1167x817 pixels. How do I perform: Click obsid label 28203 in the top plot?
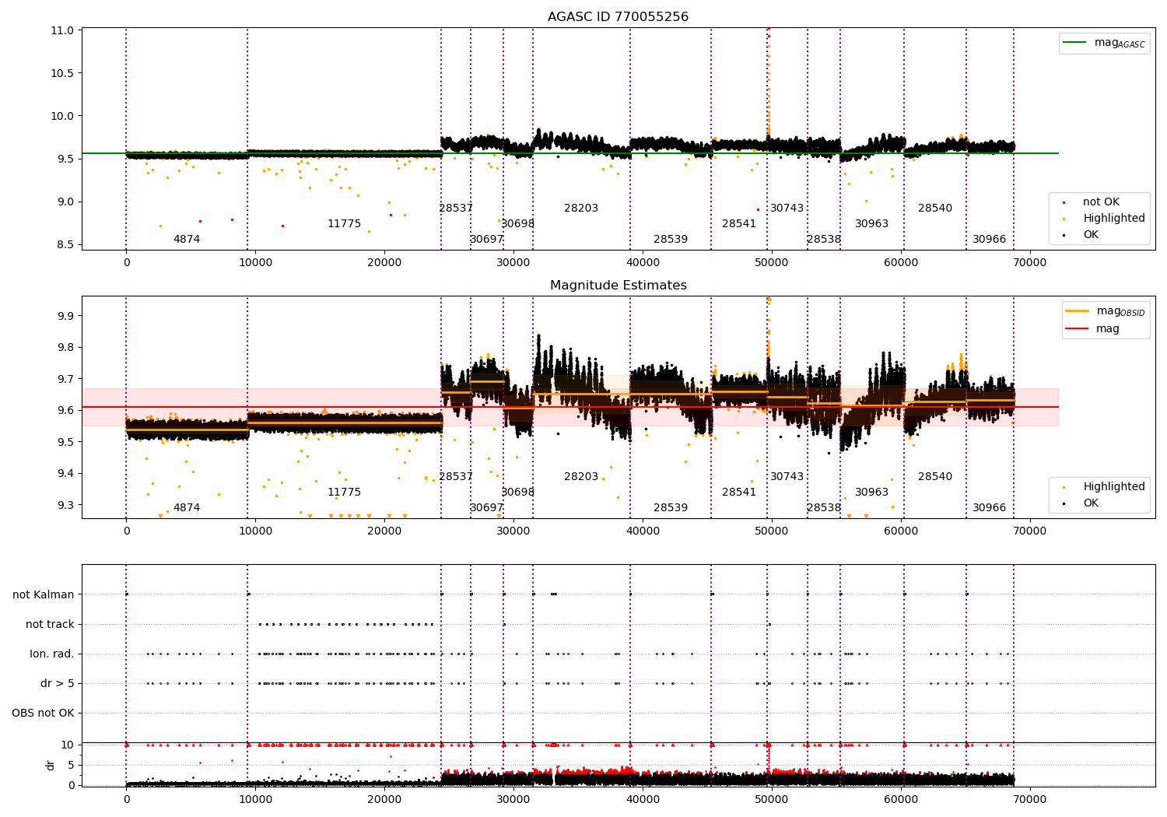coord(581,209)
